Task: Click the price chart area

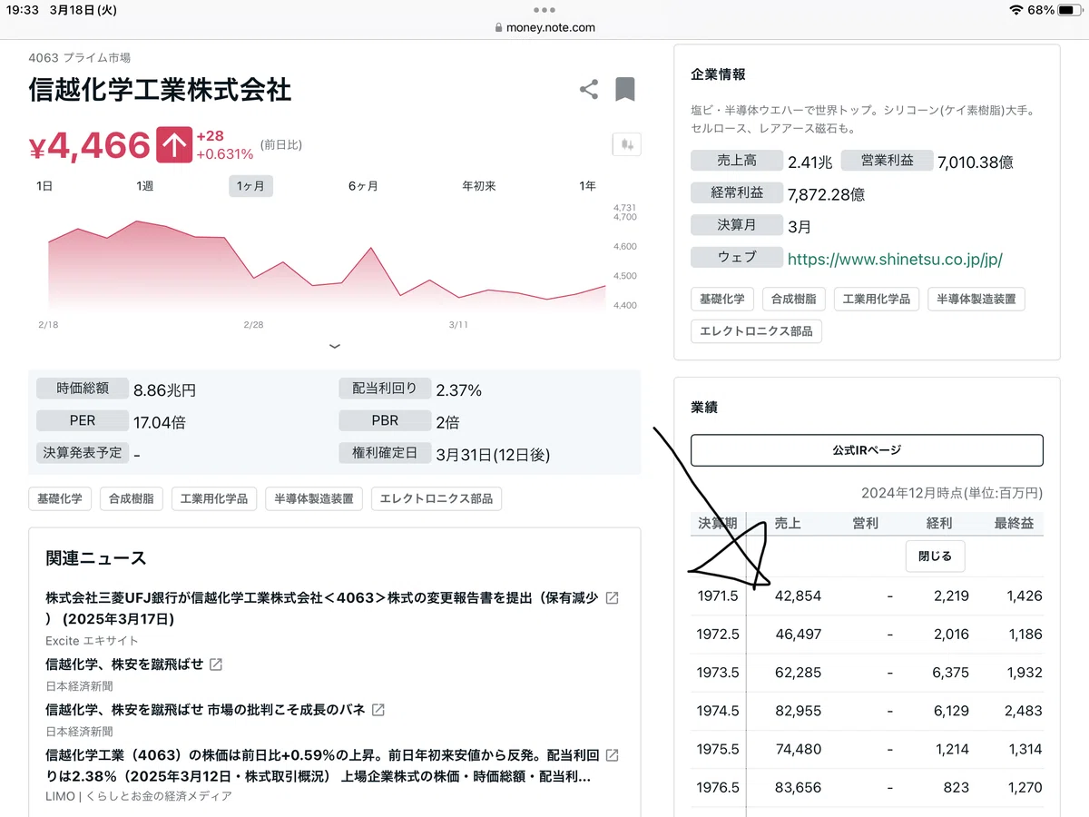Action: (327, 265)
